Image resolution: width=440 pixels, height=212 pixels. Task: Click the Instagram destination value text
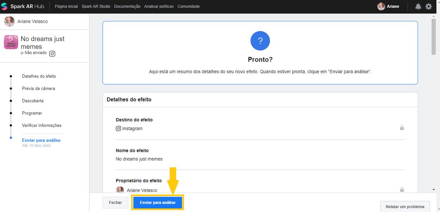point(132,128)
